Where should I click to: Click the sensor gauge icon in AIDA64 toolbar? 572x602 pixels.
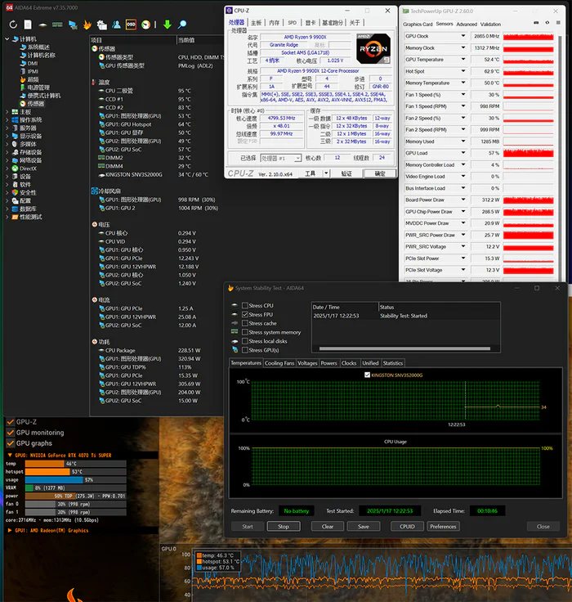point(145,25)
